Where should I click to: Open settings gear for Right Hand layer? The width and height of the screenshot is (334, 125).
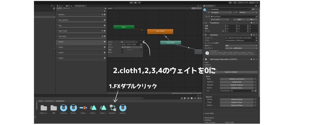click(x=105, y=31)
